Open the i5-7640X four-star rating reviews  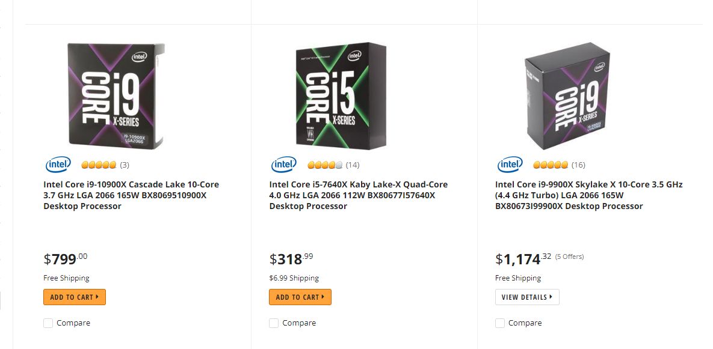click(325, 165)
